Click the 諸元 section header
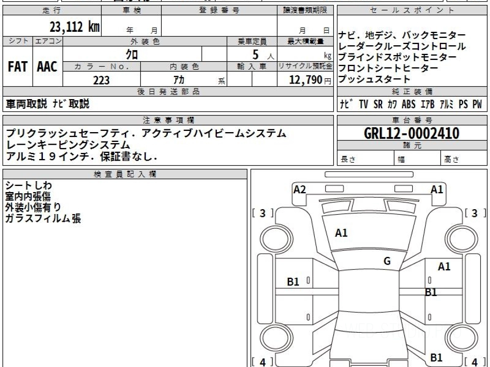This screenshot has height=367, width=490. [x=412, y=146]
